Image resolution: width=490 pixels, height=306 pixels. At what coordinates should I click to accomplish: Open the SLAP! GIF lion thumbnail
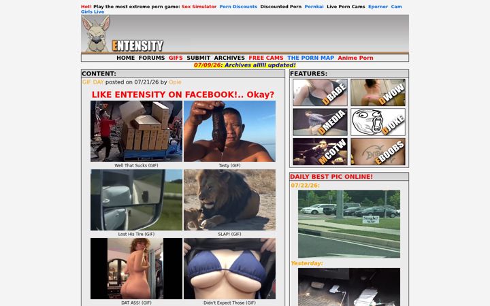[230, 200]
